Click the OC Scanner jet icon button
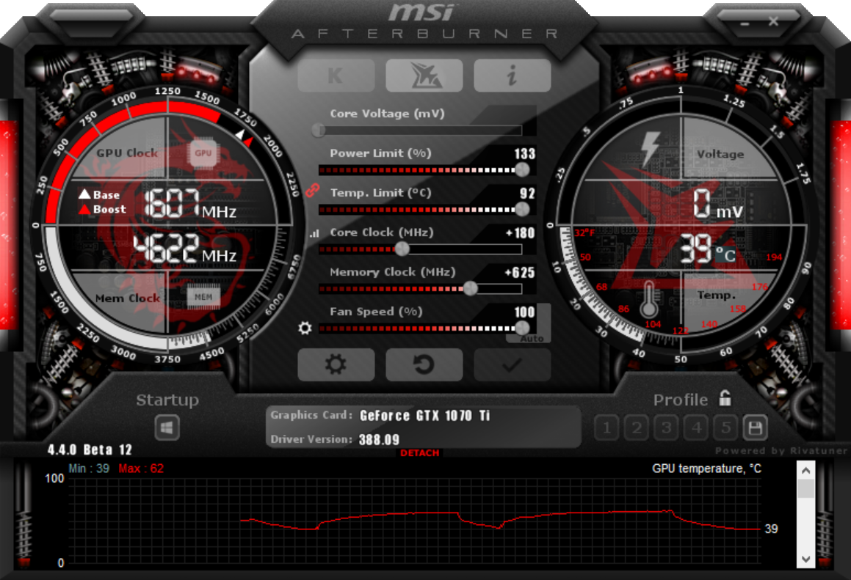Viewport: 851px width, 580px height. [x=424, y=76]
